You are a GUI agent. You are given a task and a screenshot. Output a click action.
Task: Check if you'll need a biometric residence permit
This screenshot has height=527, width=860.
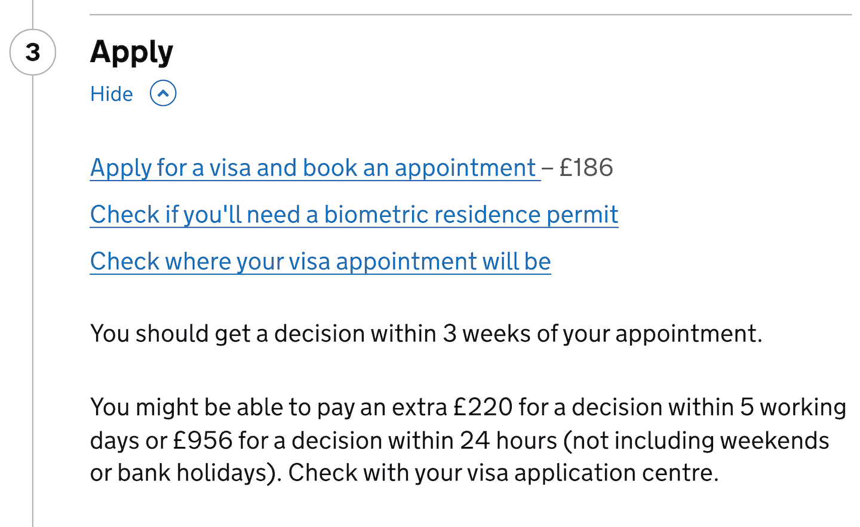coord(354,214)
